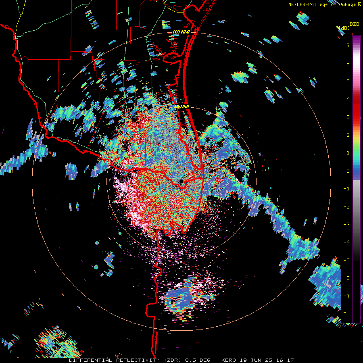Click the 6 dB value on scale

(x=348, y=63)
